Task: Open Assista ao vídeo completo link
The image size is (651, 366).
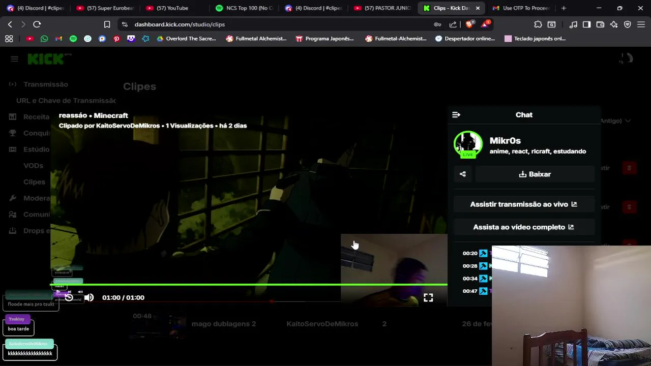Action: [x=523, y=227]
